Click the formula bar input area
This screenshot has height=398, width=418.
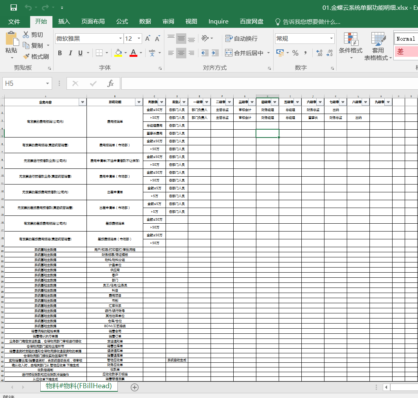[x=269, y=83]
